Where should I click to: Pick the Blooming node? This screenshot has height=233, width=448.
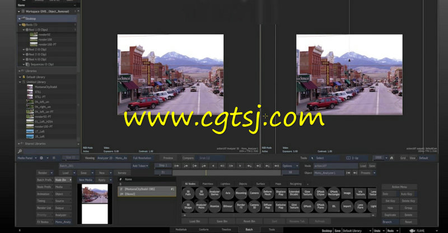(x=241, y=193)
